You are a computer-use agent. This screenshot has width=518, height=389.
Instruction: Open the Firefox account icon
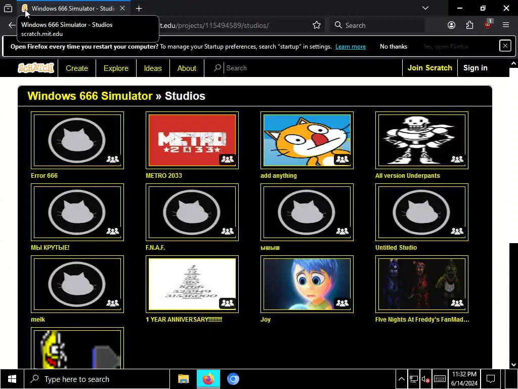[451, 25]
